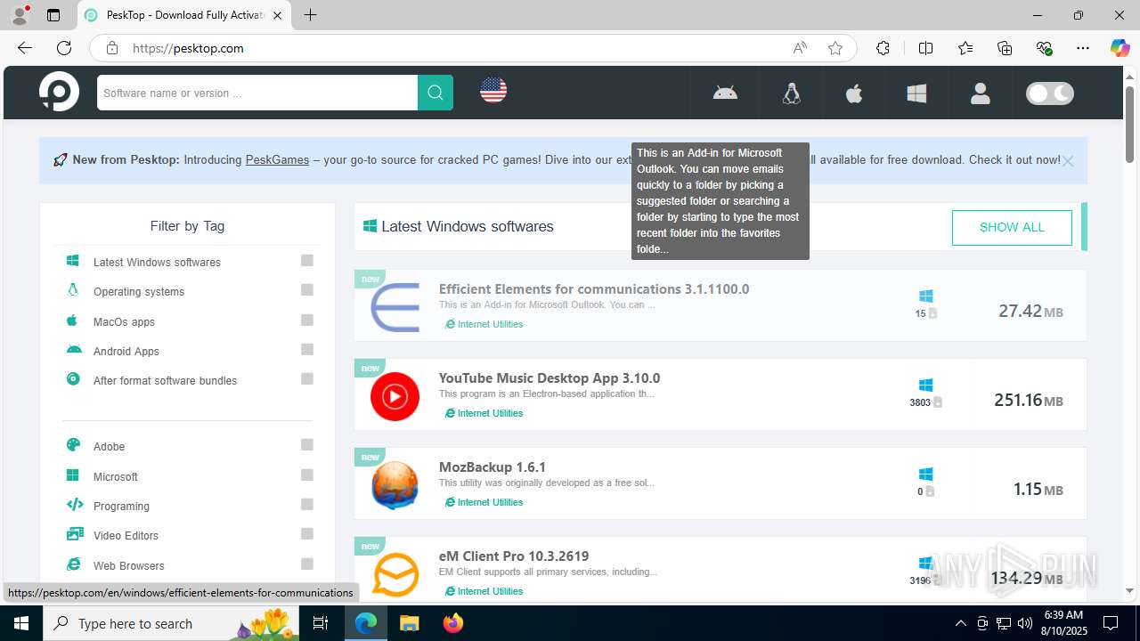Select the Adobe tag label

[x=109, y=447]
